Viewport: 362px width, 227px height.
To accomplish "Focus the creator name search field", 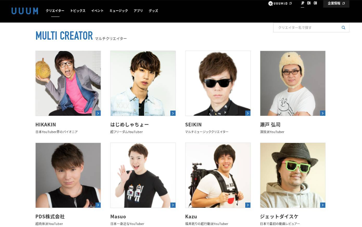I will tap(311, 28).
